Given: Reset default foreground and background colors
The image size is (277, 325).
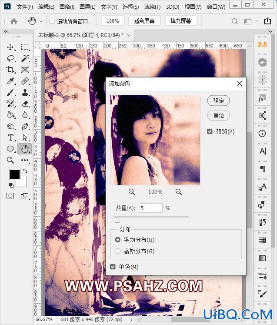Looking at the screenshot, I should click(11, 185).
